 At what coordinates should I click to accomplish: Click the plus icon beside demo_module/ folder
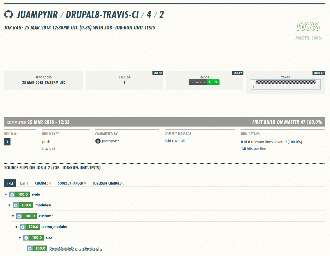(23, 227)
